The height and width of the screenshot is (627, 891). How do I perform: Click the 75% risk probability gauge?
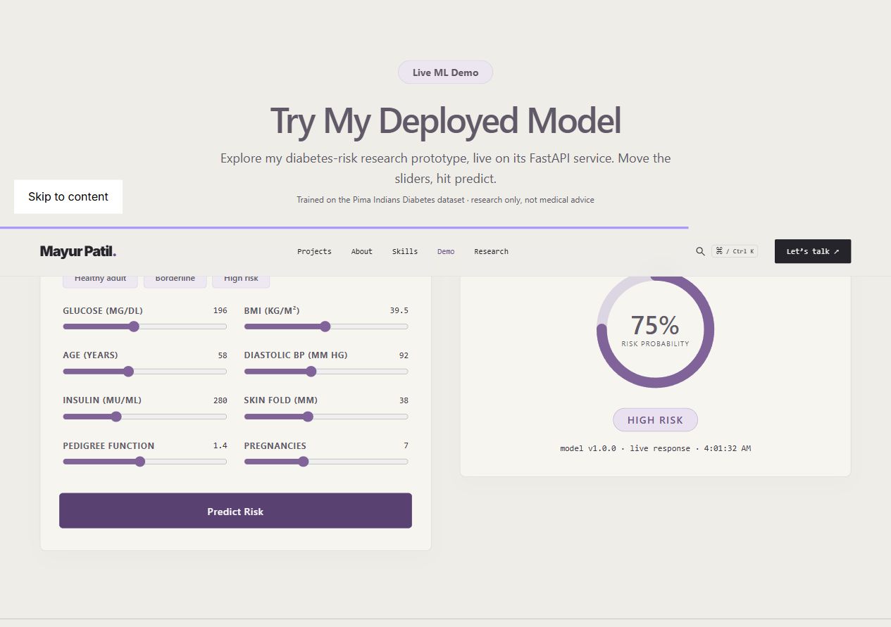(655, 329)
